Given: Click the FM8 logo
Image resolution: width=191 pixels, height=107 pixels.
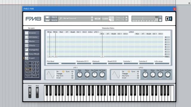Looking at the screenshot, I should point(33,19).
